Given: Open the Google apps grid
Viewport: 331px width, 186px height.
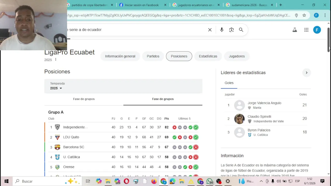Looking at the screenshot, I should click(306, 30).
